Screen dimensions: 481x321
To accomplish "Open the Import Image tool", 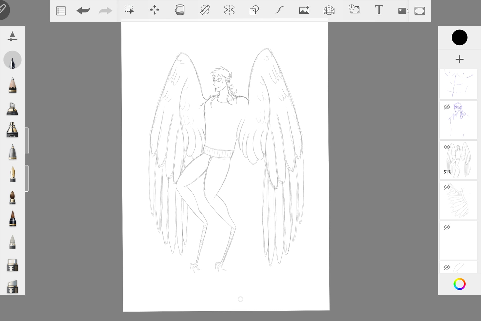I will [x=304, y=10].
